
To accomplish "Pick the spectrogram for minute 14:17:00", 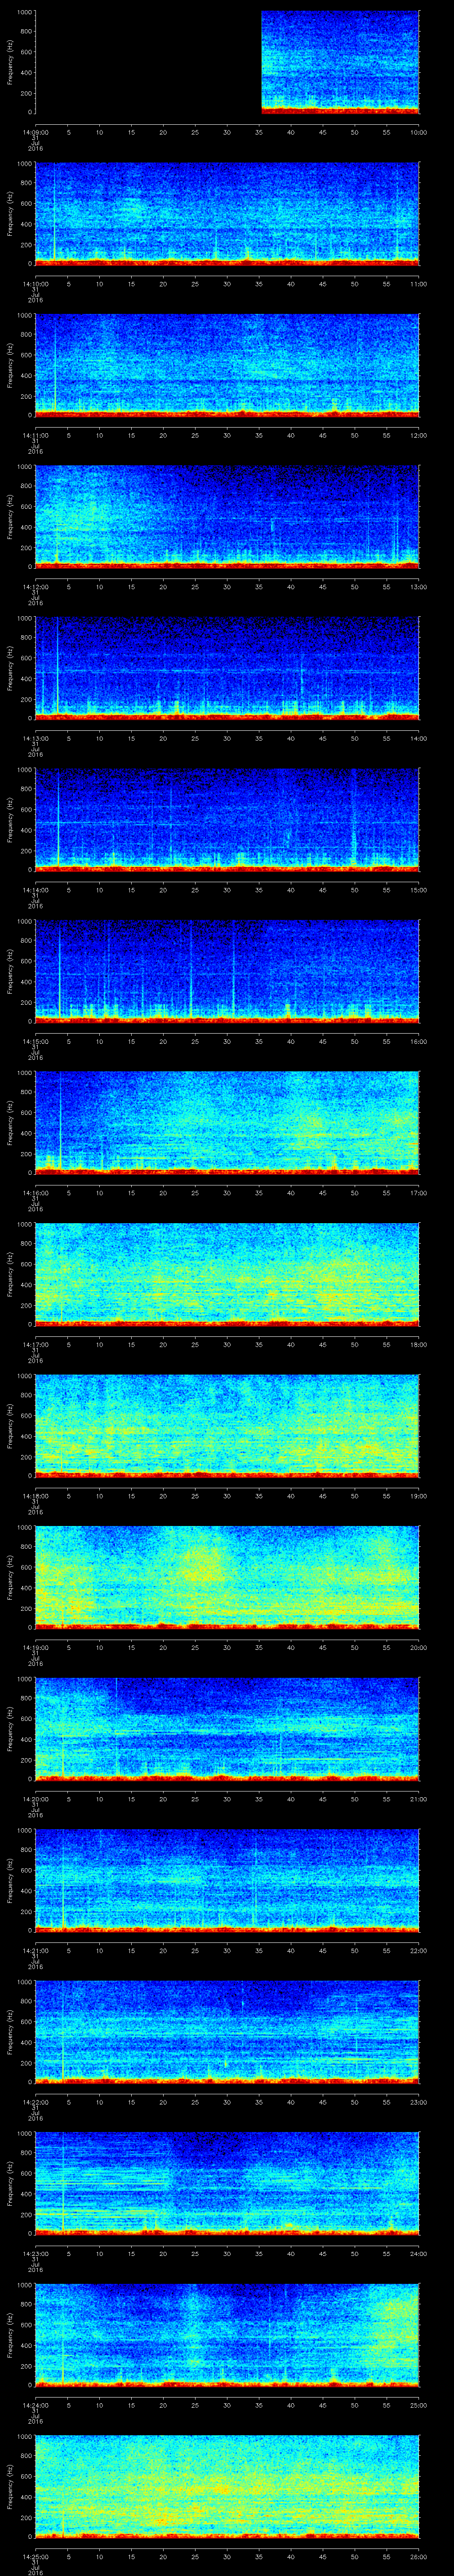I will 227,1273.
